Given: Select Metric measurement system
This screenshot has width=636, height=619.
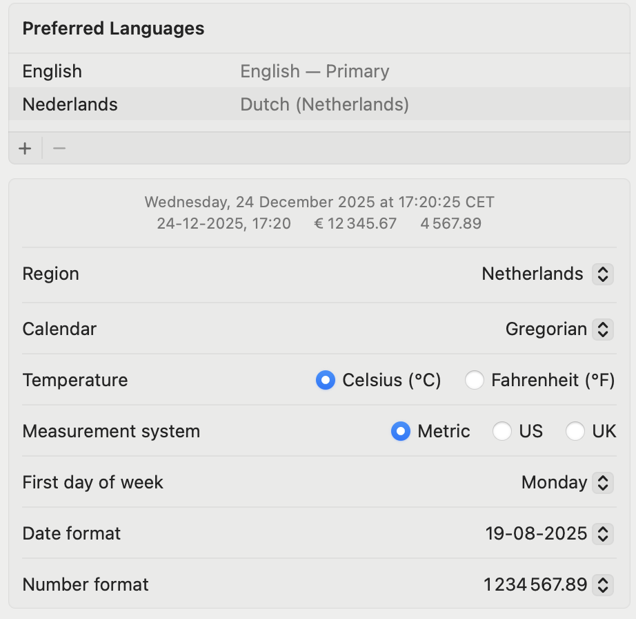Looking at the screenshot, I should [400, 431].
